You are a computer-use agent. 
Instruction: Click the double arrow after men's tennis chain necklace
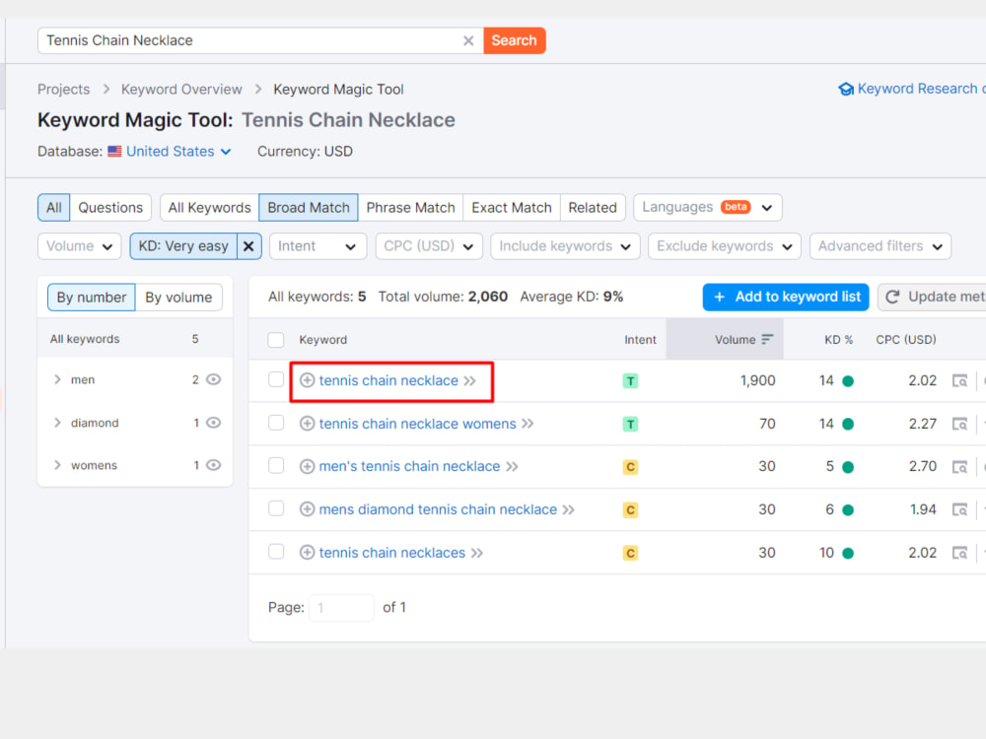click(x=512, y=466)
